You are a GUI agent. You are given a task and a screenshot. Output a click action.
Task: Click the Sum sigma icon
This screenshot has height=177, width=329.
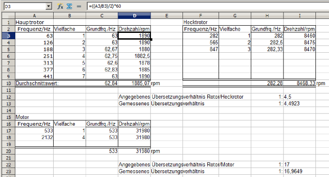(x=69, y=6)
